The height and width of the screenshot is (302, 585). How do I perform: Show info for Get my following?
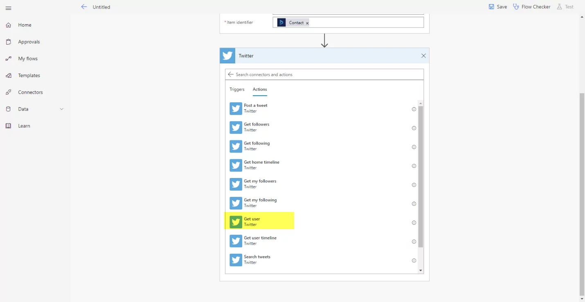point(414,204)
